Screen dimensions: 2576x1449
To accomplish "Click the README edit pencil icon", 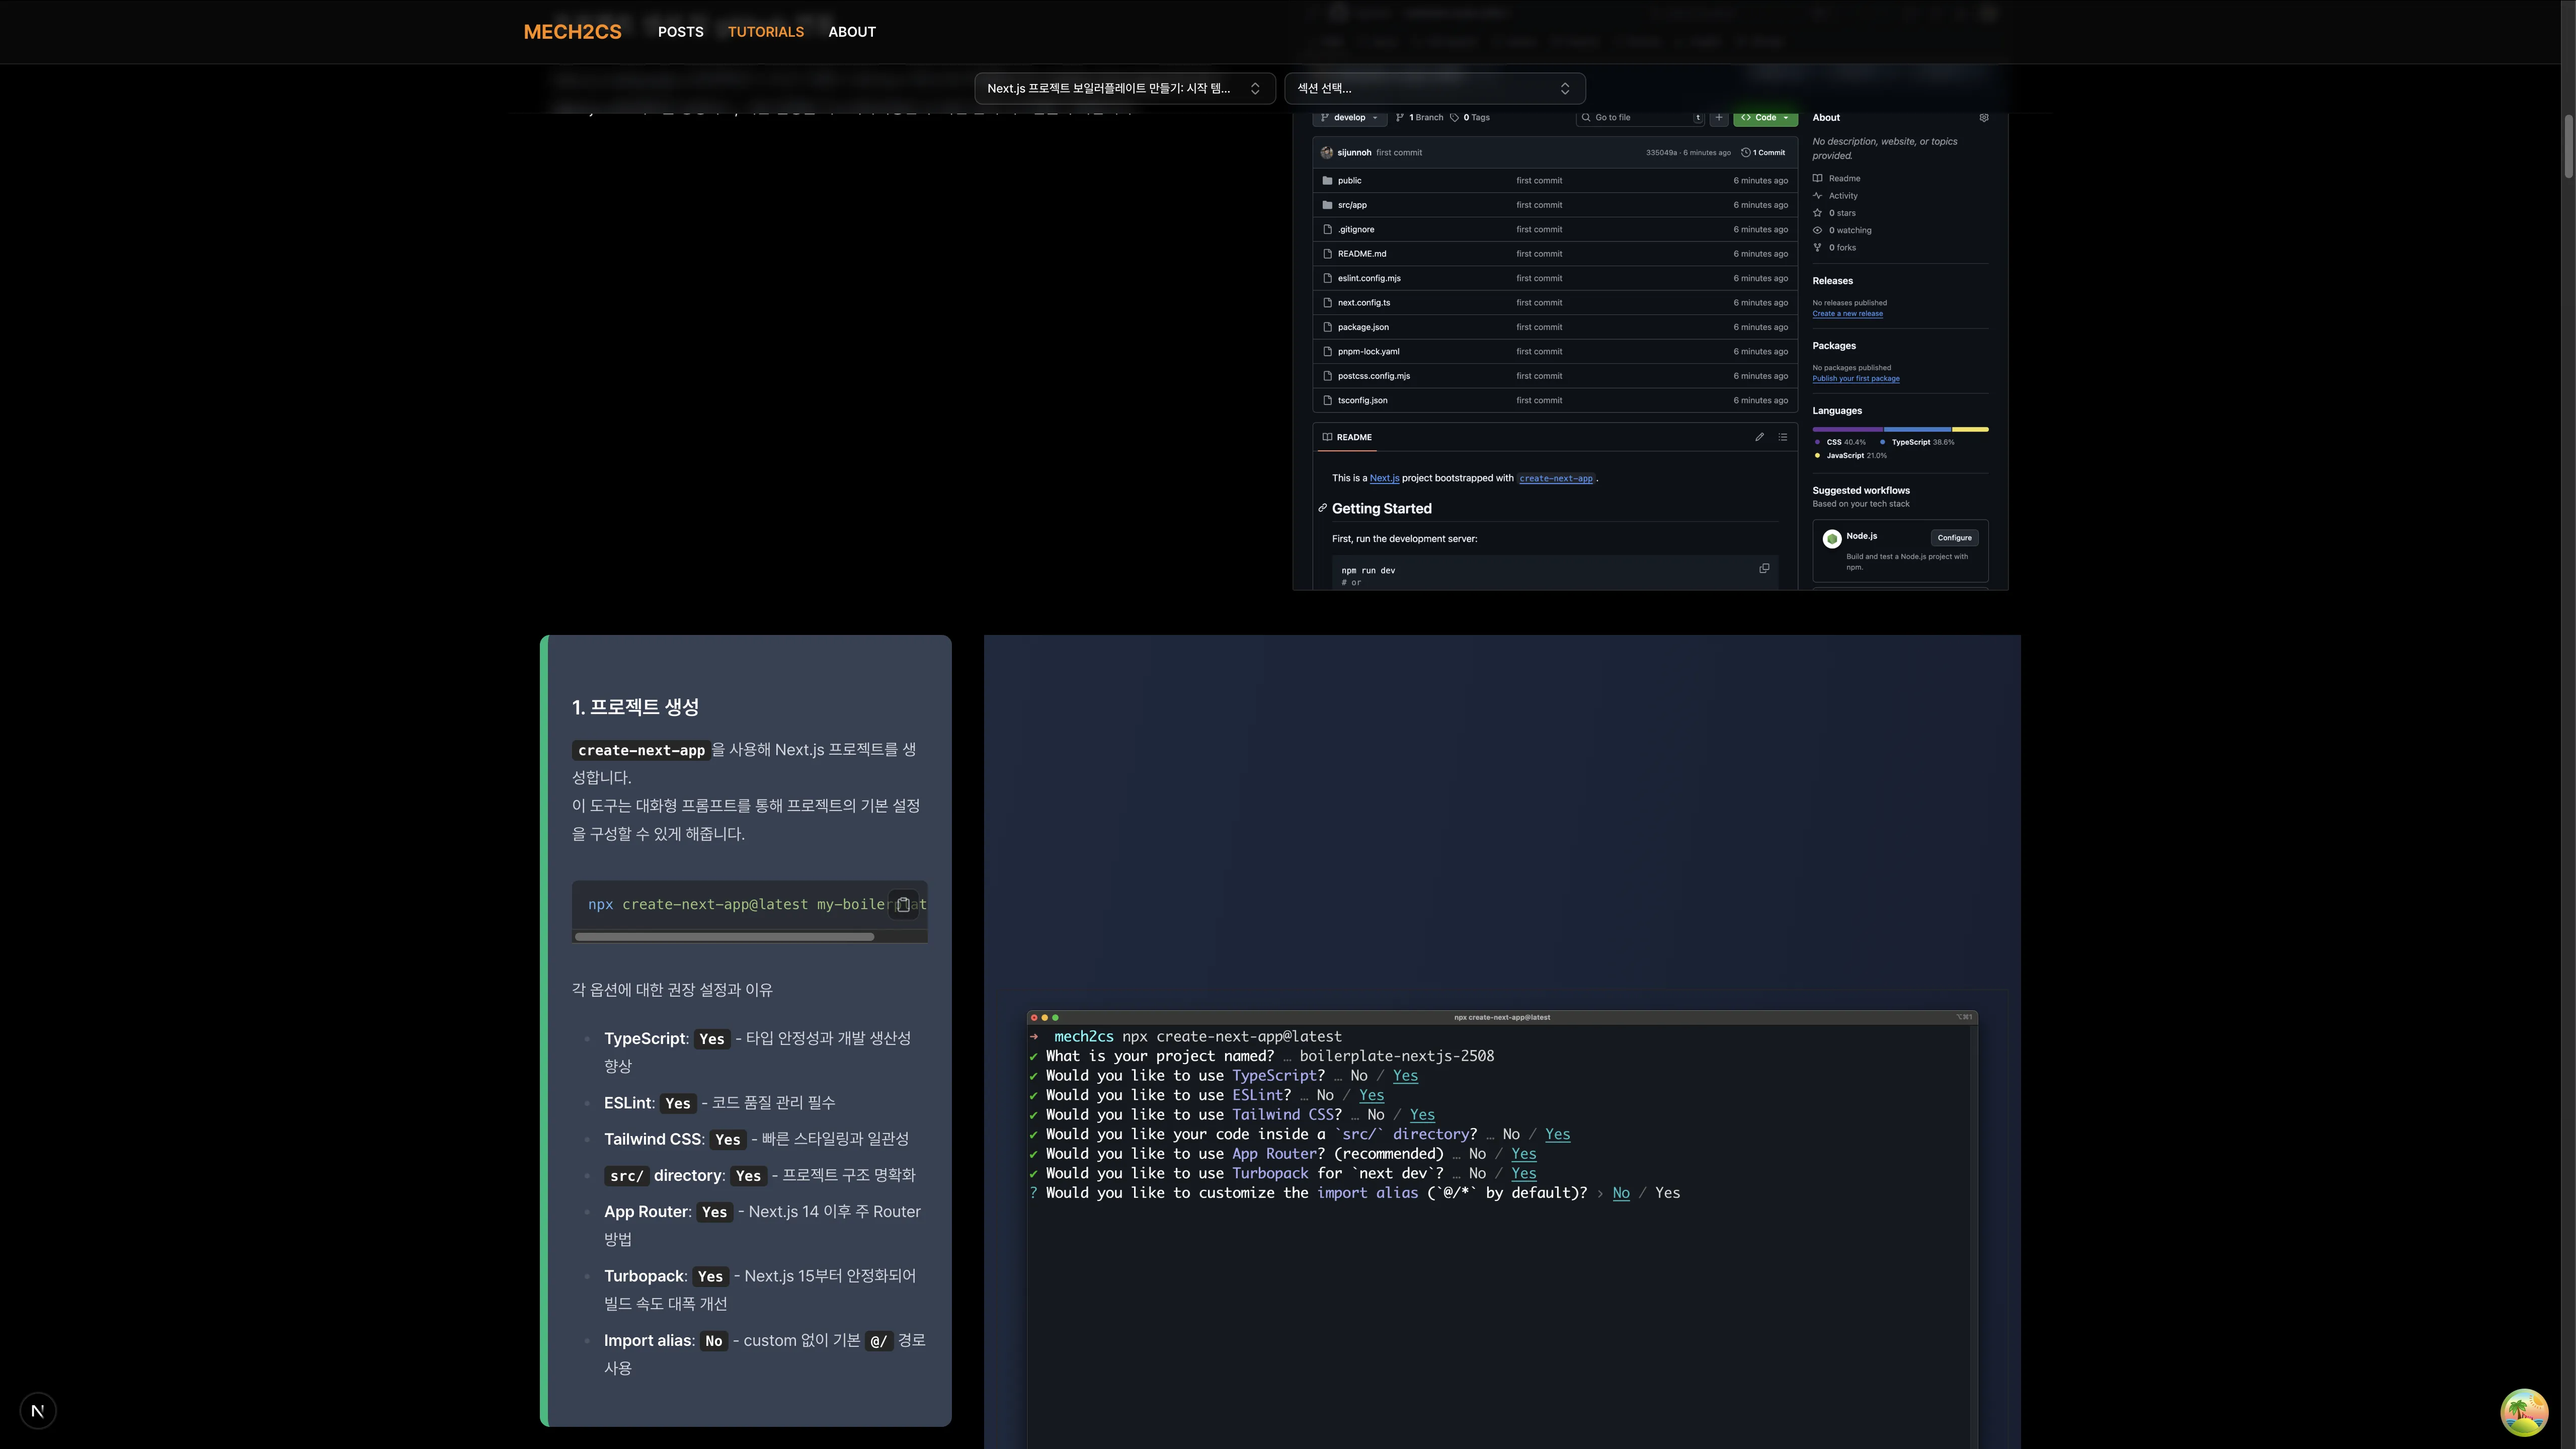I will [x=1759, y=437].
